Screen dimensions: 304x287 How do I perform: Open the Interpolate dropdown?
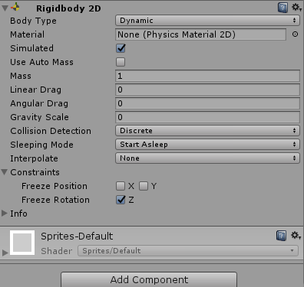point(207,158)
